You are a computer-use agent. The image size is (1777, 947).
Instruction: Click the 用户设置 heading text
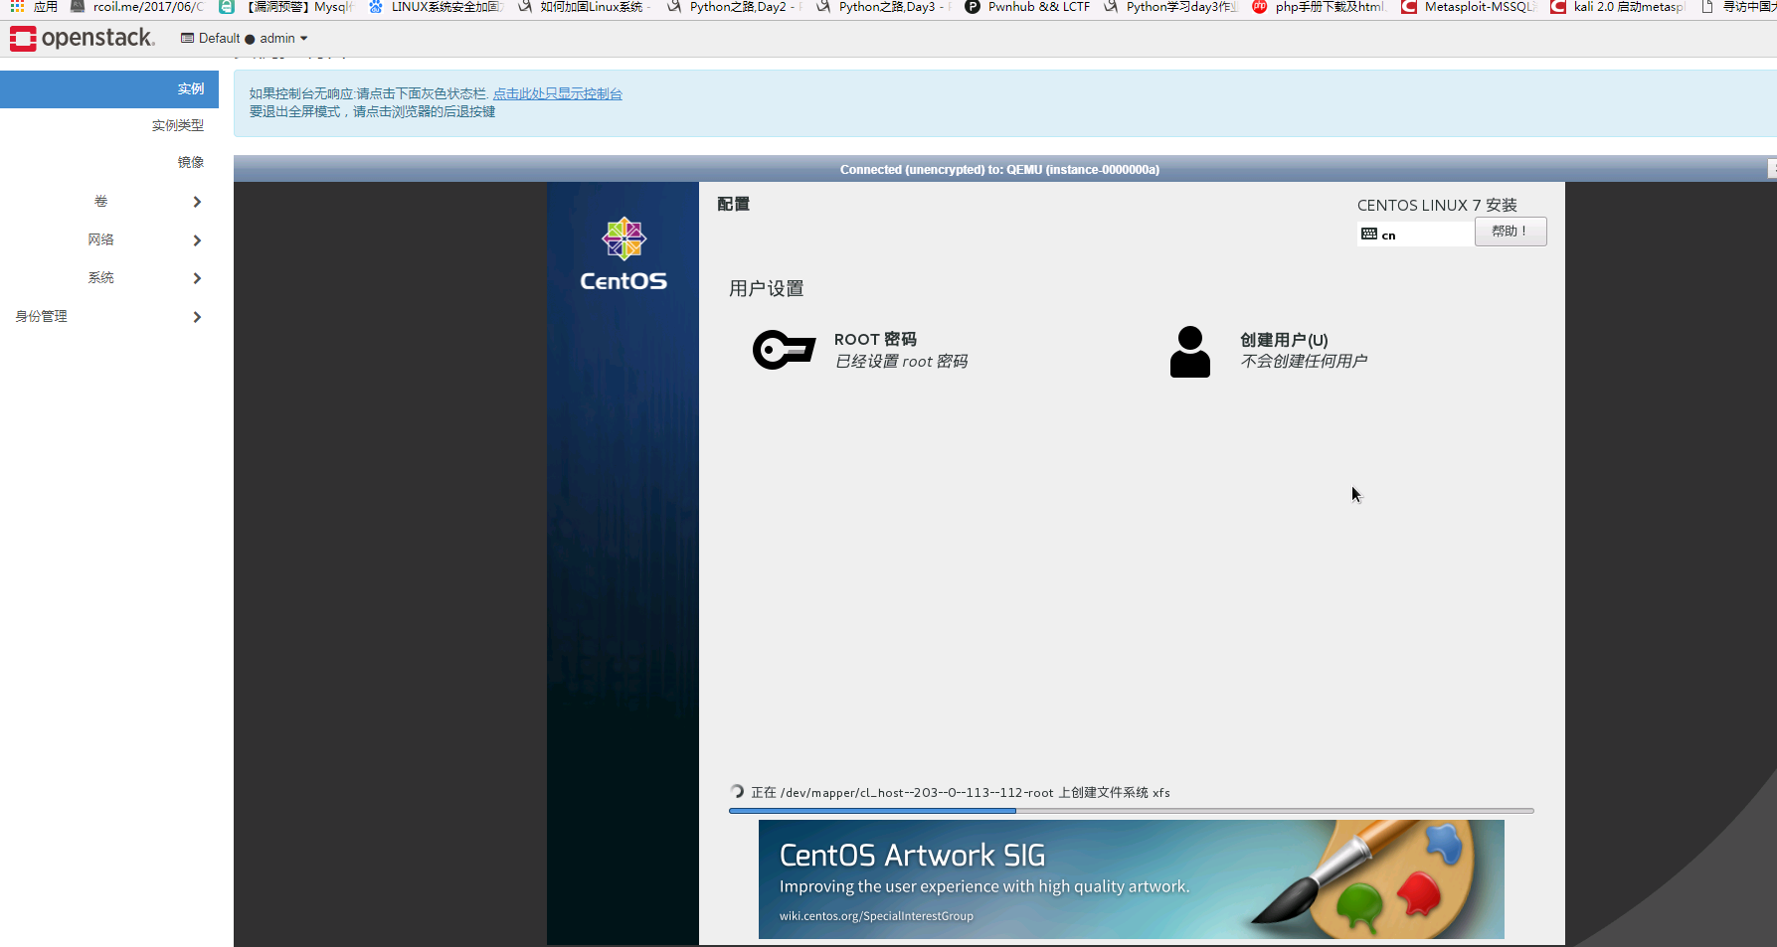coord(766,288)
